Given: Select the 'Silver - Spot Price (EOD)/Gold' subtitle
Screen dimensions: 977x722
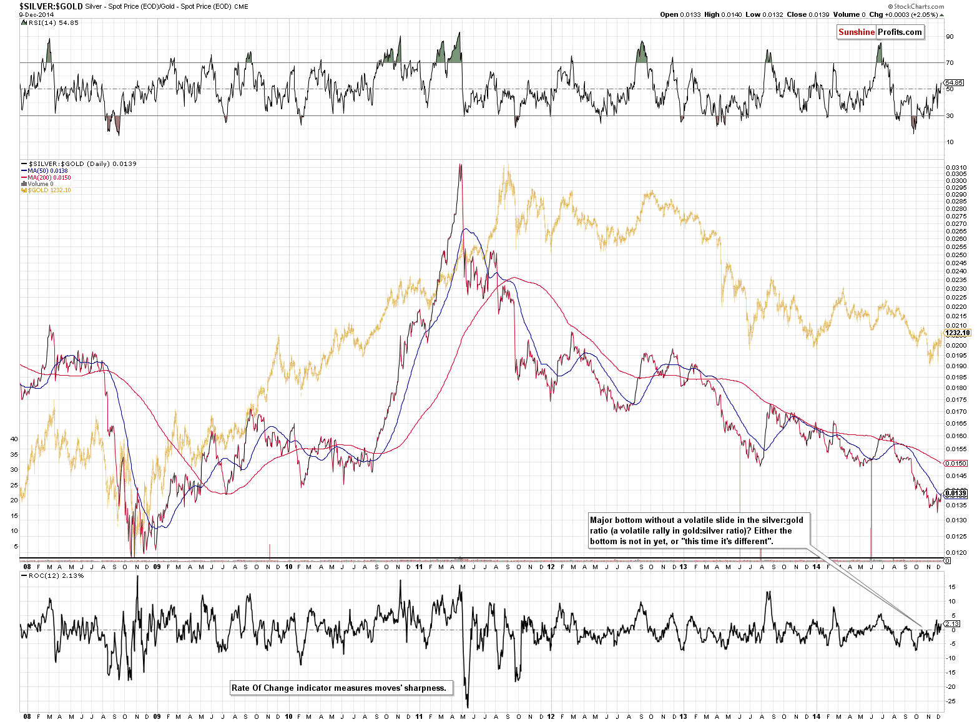Looking at the screenshot, I should click(x=130, y=7).
